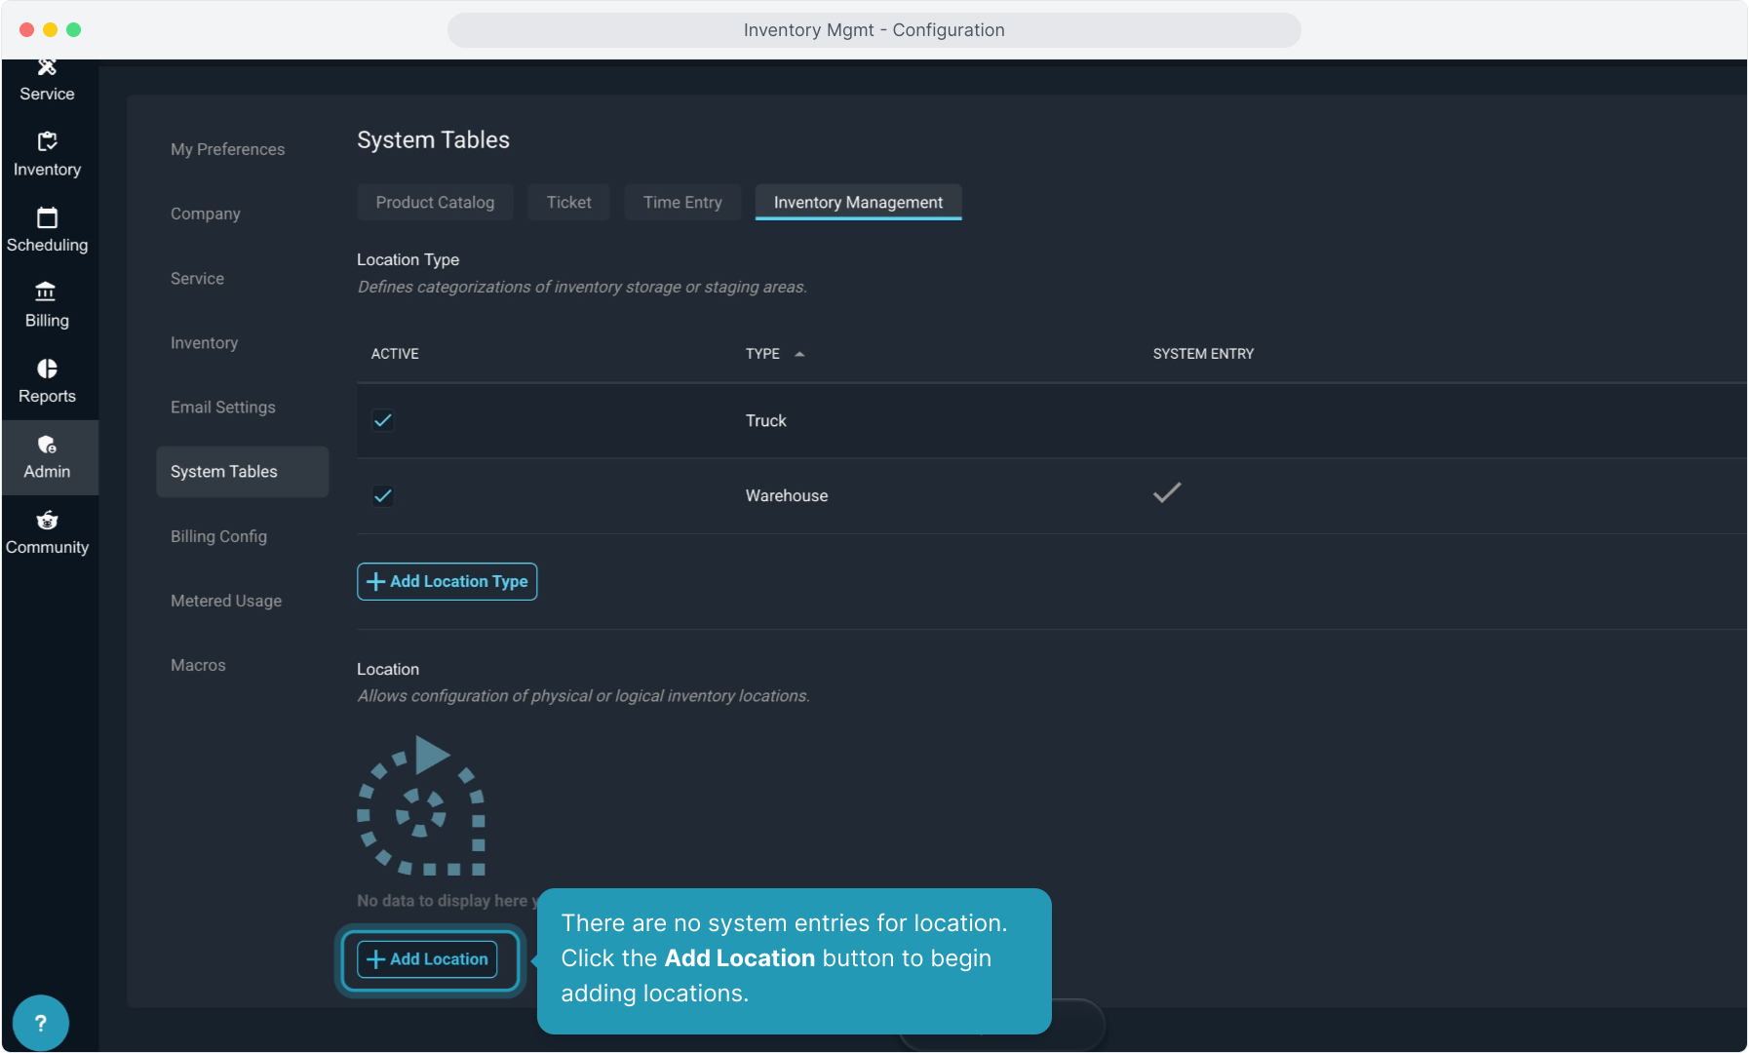This screenshot has height=1053, width=1749.
Task: Sort by the TYPE column arrow
Action: pyautogui.click(x=799, y=354)
